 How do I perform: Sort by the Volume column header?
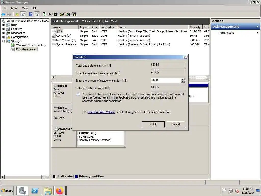65,27
